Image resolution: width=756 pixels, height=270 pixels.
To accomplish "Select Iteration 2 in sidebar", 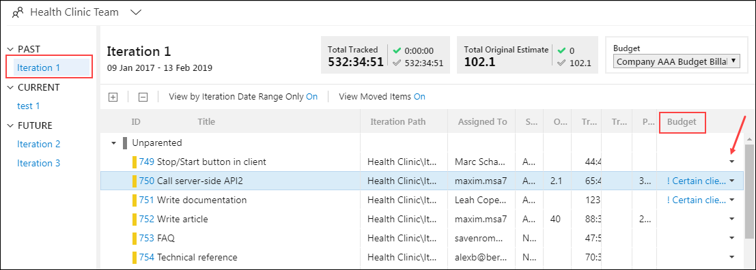I will click(38, 144).
